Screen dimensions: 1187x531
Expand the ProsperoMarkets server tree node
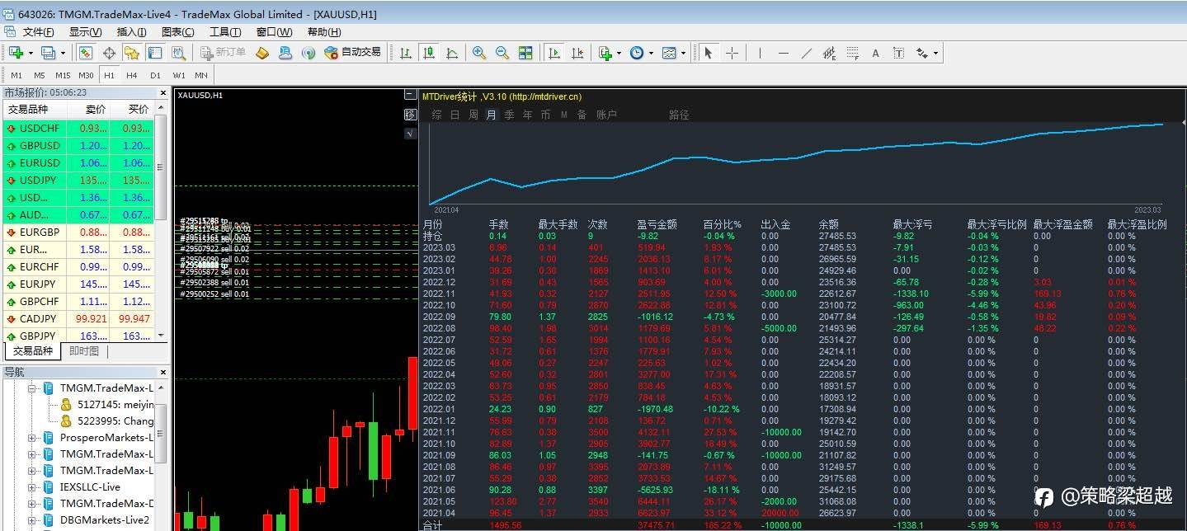(32, 438)
